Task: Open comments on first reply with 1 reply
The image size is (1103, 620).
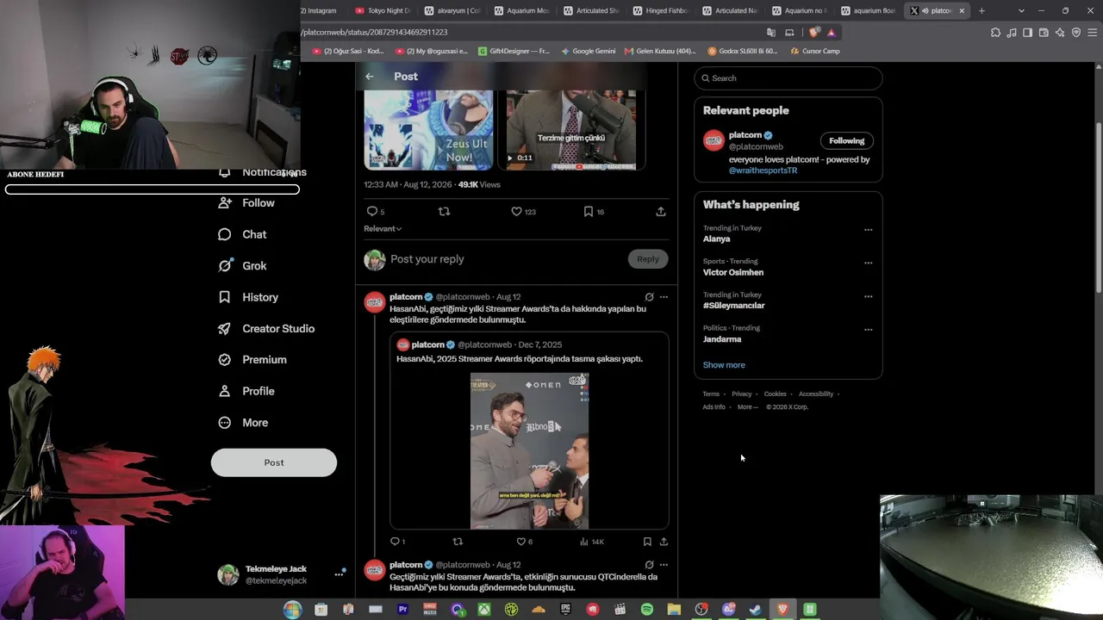Action: tap(395, 542)
